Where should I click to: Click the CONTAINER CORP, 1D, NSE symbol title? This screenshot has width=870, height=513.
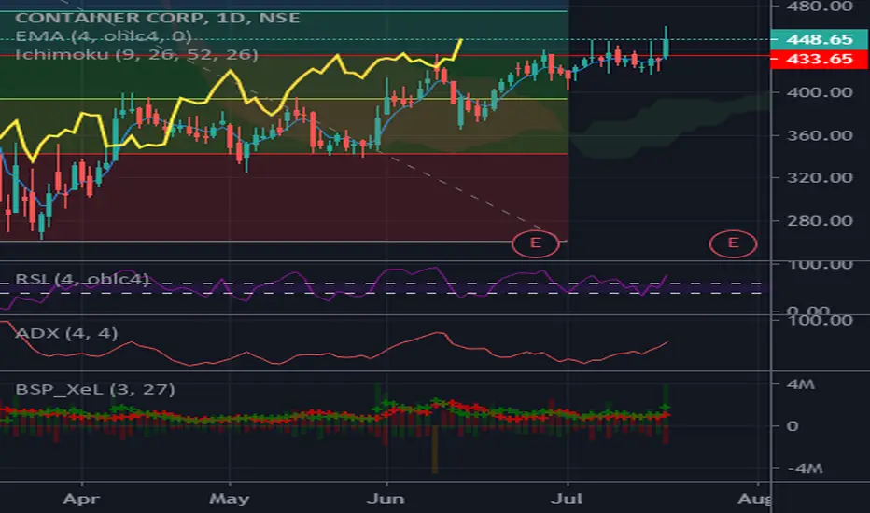tap(158, 18)
